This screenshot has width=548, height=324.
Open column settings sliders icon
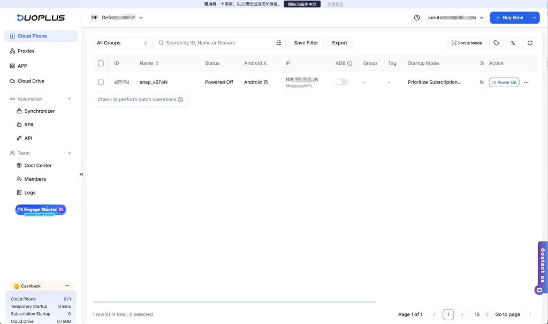point(513,43)
